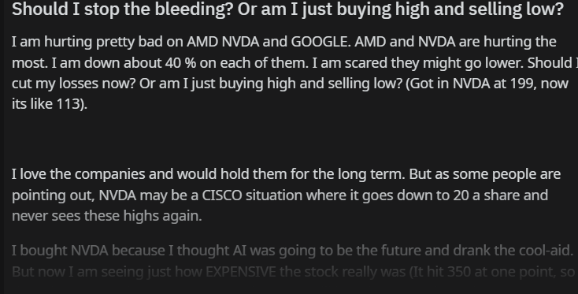The width and height of the screenshot is (578, 294).
Task: Click 'cut my losses now?' in the body
Action: (74, 84)
